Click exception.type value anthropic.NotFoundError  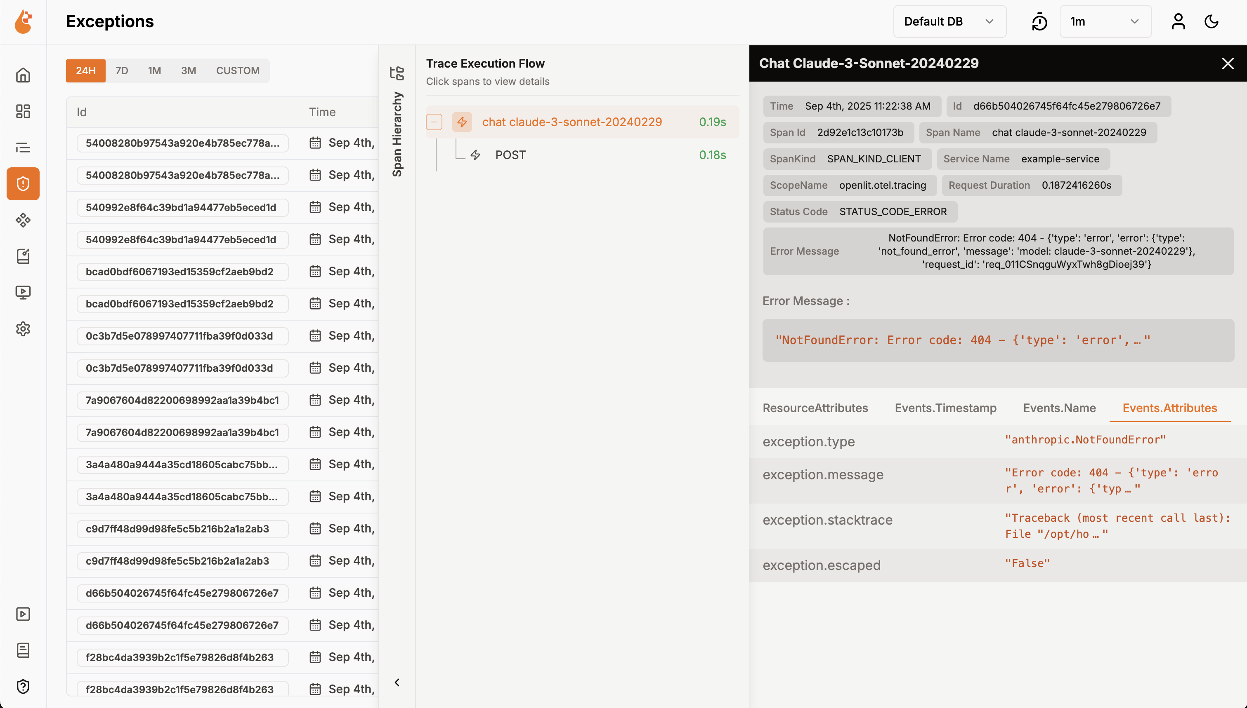(x=1085, y=440)
